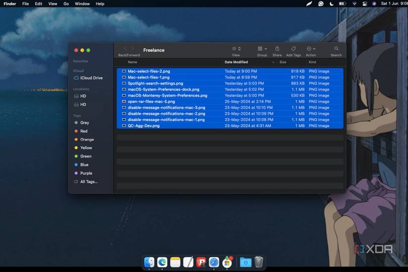Open the Trash in the Dock
Screen dimensions: 408x272
tap(259, 262)
